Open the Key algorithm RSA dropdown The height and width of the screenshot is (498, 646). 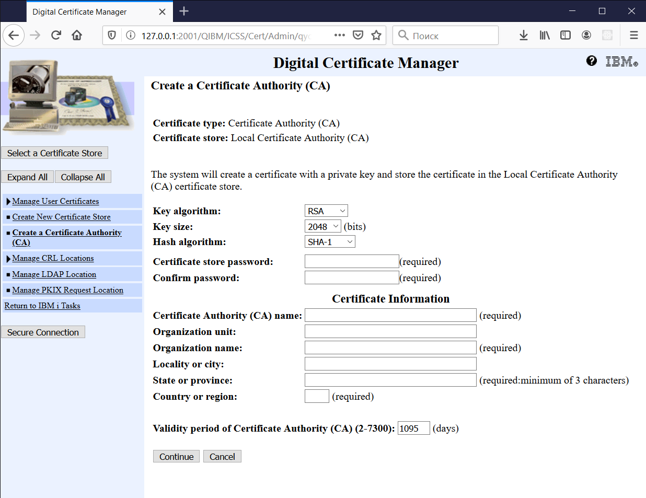tap(326, 211)
